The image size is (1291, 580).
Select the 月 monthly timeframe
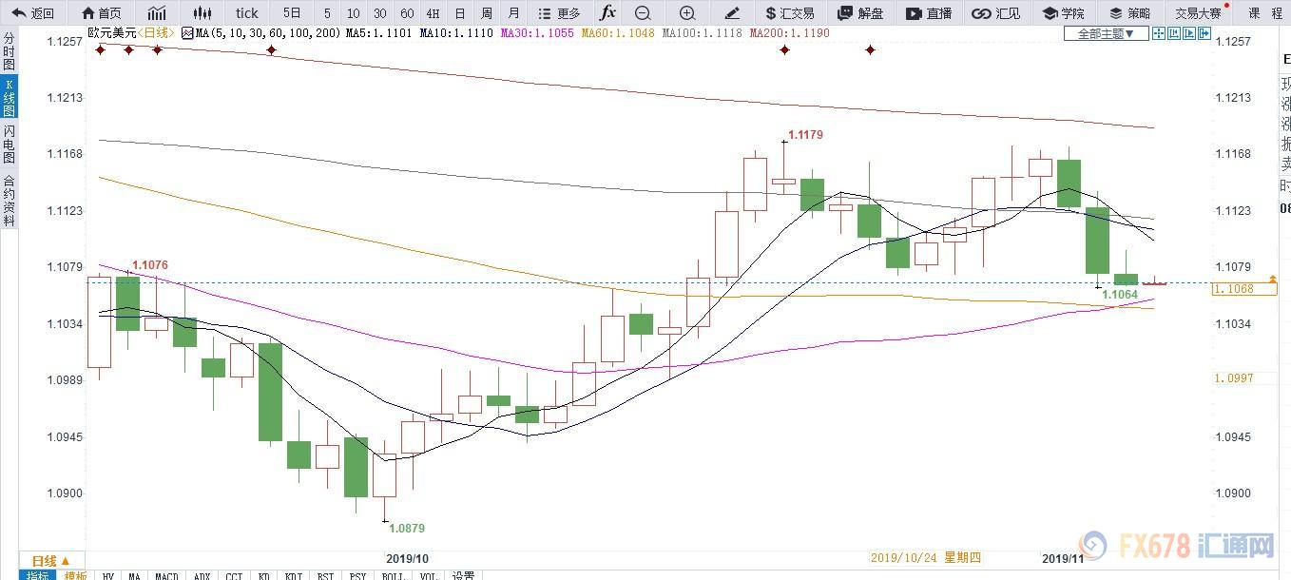[x=514, y=13]
